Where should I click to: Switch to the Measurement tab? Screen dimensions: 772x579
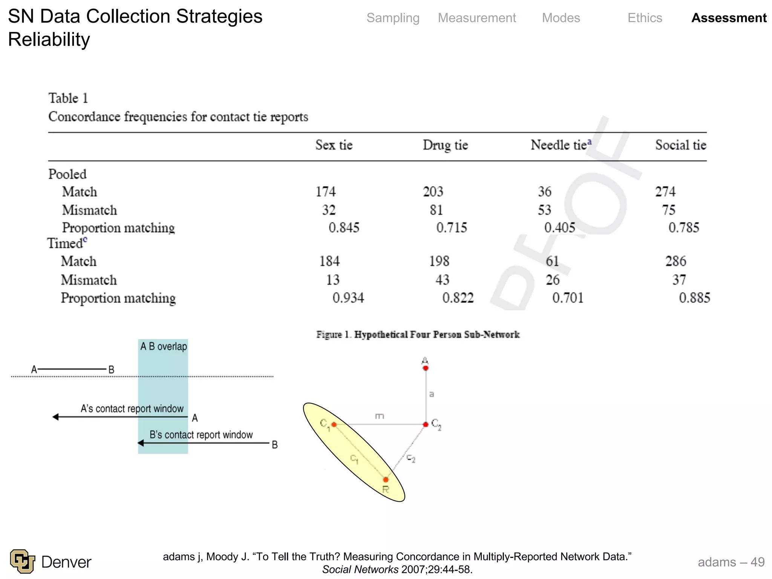[476, 18]
